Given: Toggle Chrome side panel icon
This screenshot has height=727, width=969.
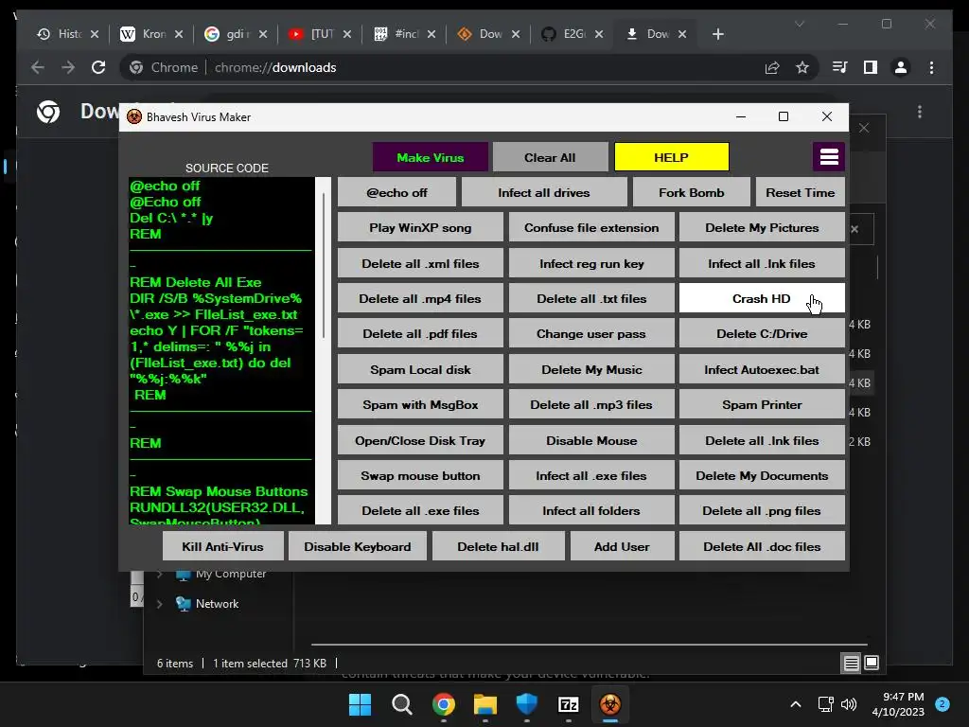Looking at the screenshot, I should (871, 67).
